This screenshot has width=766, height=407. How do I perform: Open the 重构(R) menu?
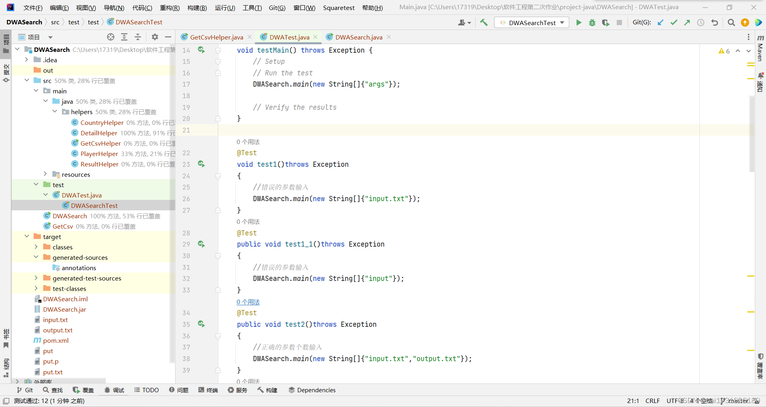(x=170, y=8)
